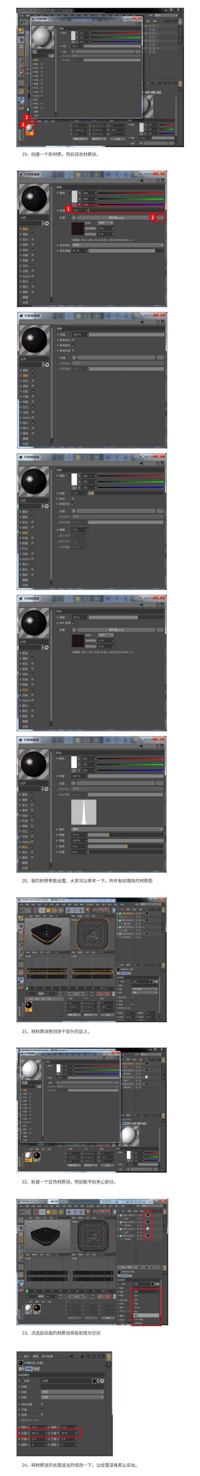
Task: Click the 平铺 V stepper arrows in the texture tag panel
Action: click(76, 1439)
